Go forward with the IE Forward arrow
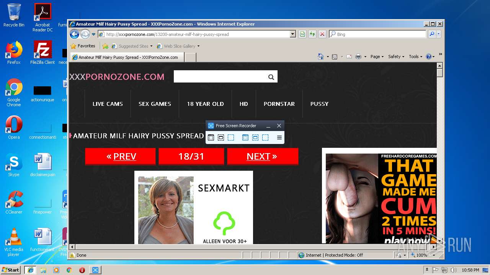Viewport: 490px width, 275px height. (85, 34)
